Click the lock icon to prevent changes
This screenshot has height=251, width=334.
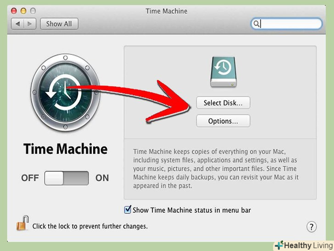coord(22,223)
